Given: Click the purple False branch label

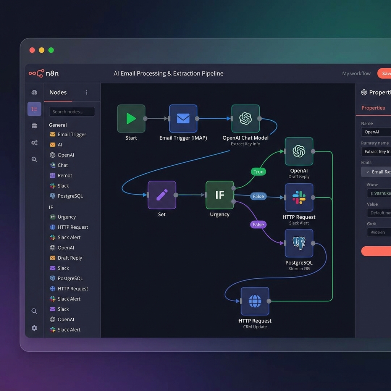Looking at the screenshot, I should click(x=258, y=225).
